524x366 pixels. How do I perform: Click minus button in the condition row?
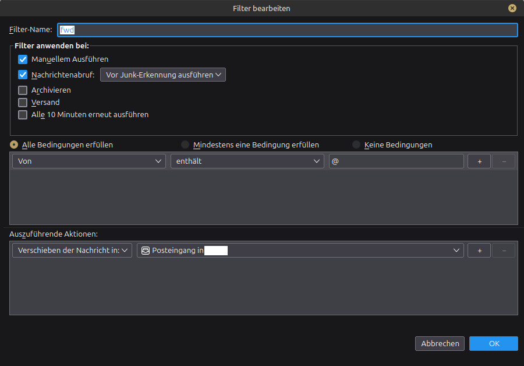(504, 161)
